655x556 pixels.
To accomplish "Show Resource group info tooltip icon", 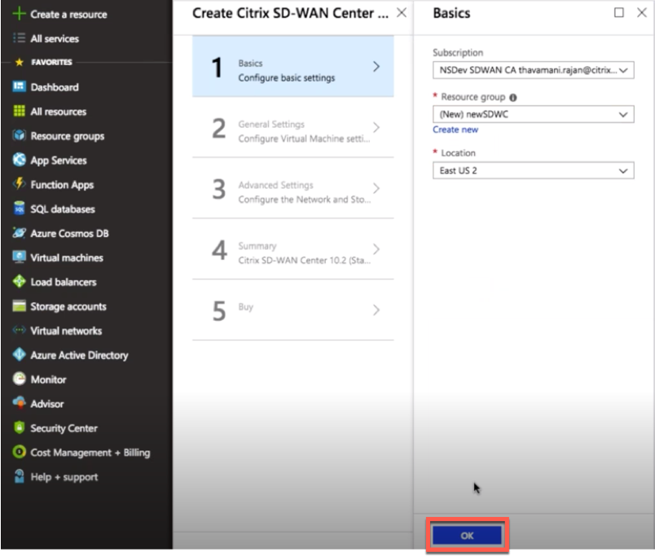I will (x=513, y=97).
